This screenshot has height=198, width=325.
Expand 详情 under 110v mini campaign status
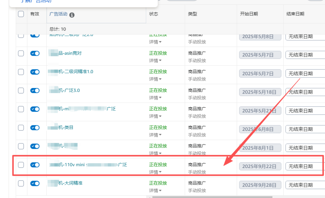click(x=155, y=172)
